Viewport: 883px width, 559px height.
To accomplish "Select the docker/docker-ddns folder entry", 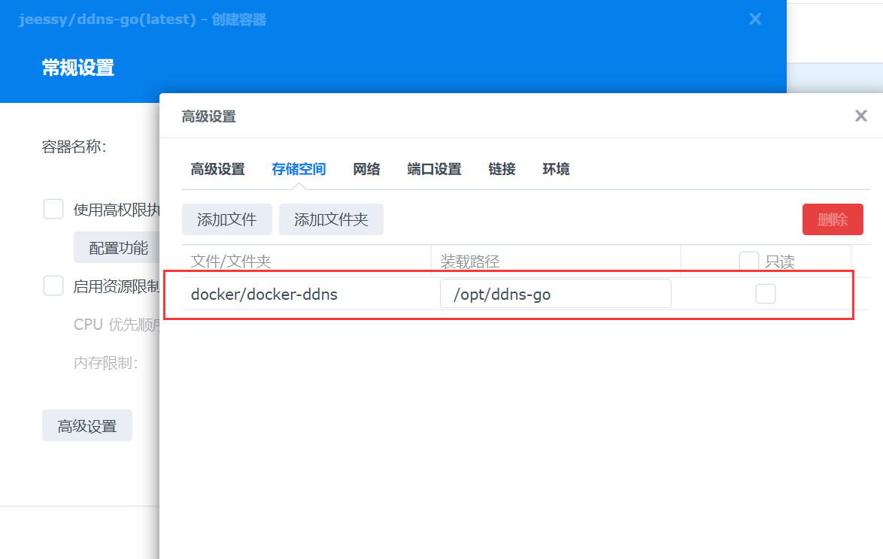I will [264, 295].
